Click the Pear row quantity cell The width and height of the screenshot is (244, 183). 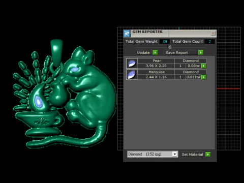[x=180, y=66]
